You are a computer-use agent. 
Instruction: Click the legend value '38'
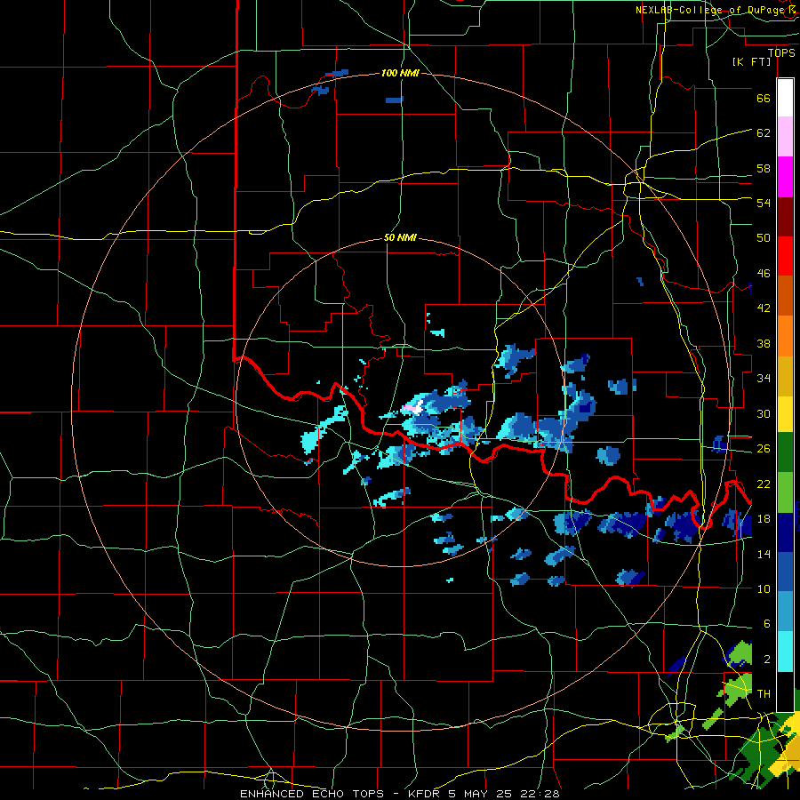tap(764, 343)
